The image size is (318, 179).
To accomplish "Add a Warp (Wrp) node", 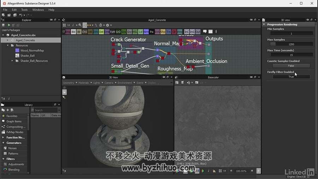I will 180,31.
